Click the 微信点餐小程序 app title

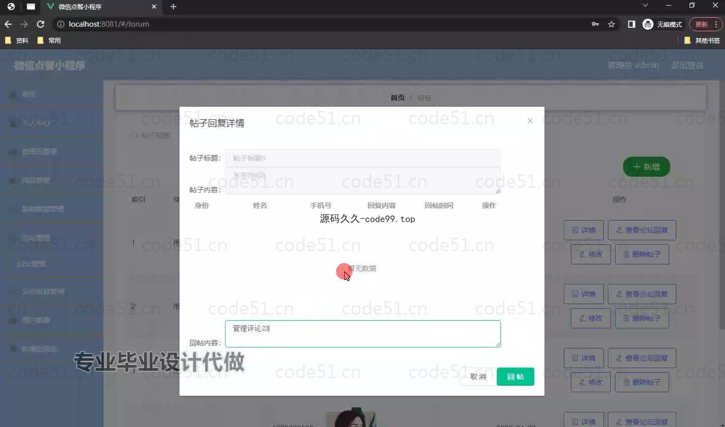click(49, 65)
